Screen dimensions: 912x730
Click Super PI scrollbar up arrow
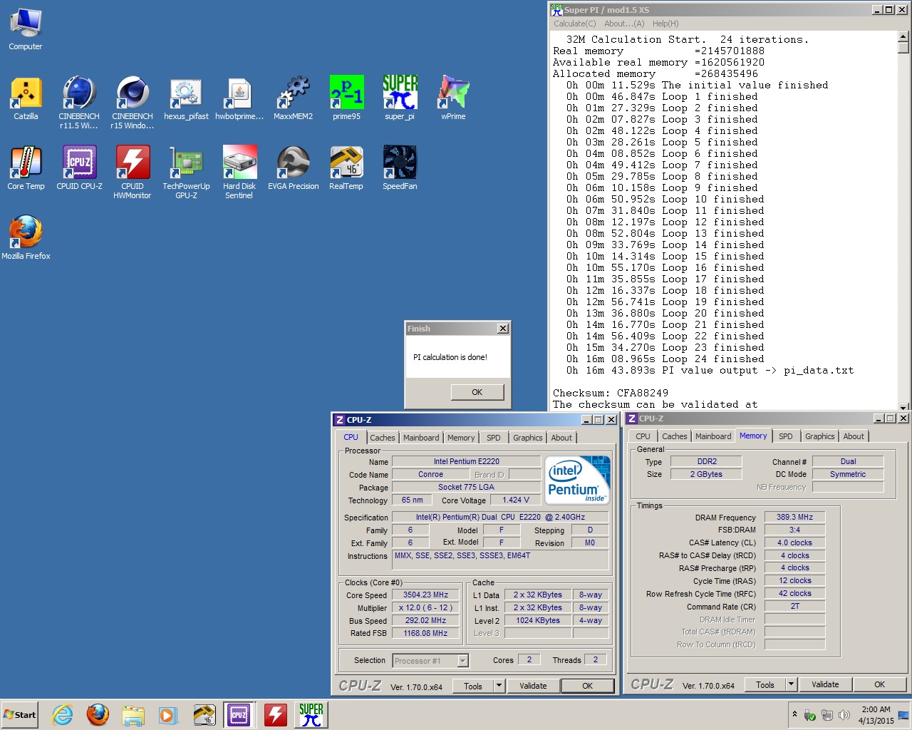[x=903, y=36]
